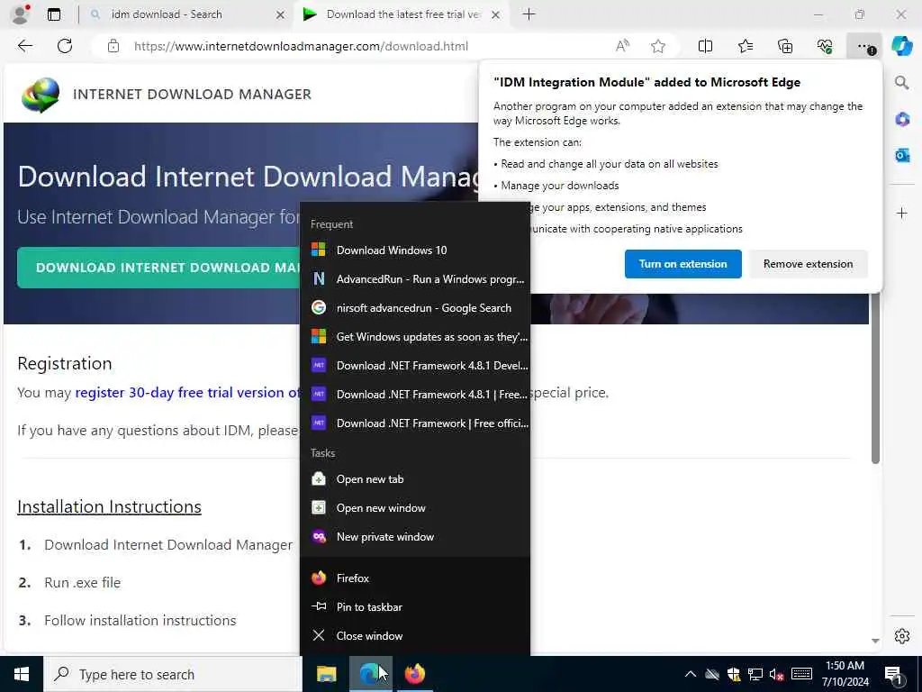This screenshot has width=922, height=692.
Task: Refresh the page with reload icon
Action: point(65,46)
